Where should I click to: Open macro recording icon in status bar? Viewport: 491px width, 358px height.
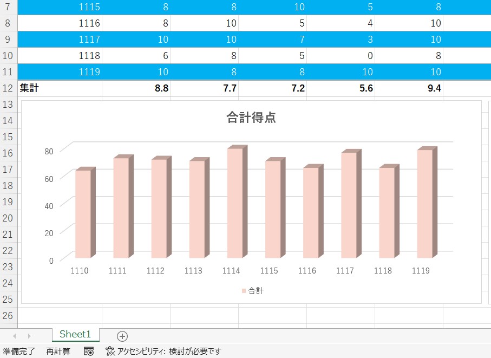[89, 351]
